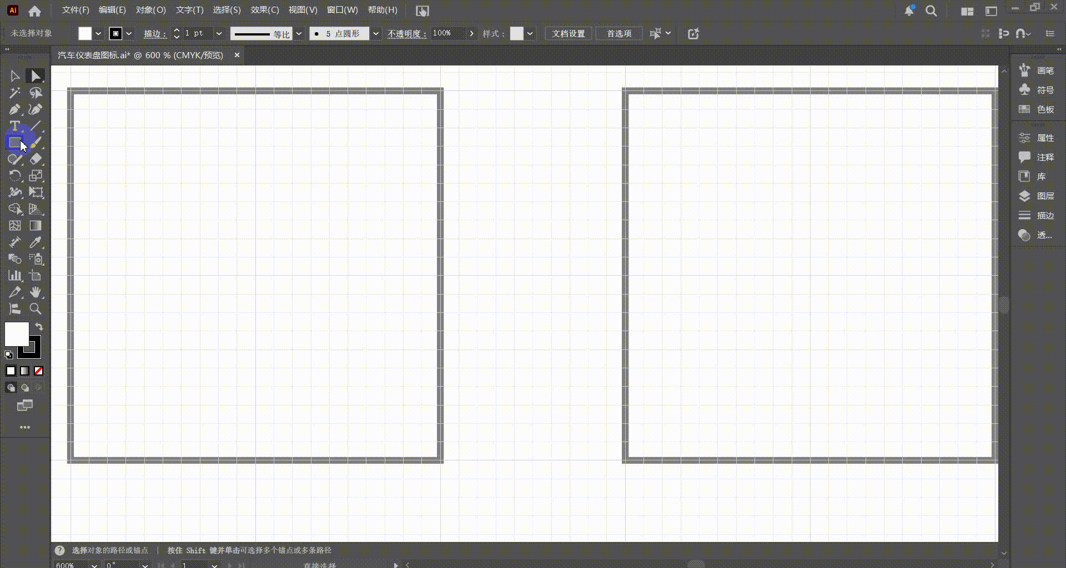Open the 图层 layers panel
Image resolution: width=1066 pixels, height=568 pixels.
click(1037, 196)
